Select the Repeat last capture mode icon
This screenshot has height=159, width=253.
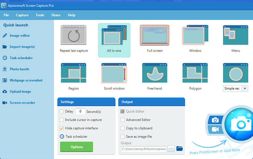coord(73,35)
